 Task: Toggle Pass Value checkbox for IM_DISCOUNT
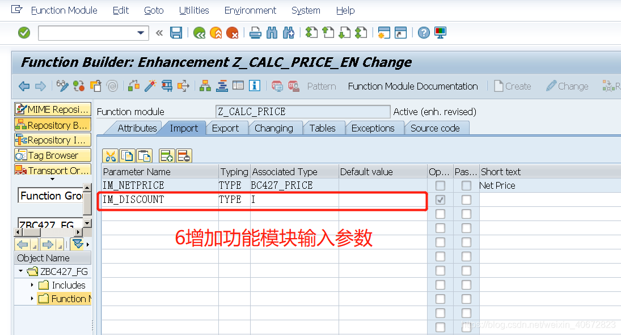467,200
